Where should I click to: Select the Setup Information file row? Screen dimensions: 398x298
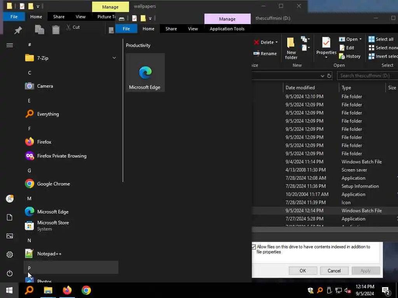tap(325, 186)
